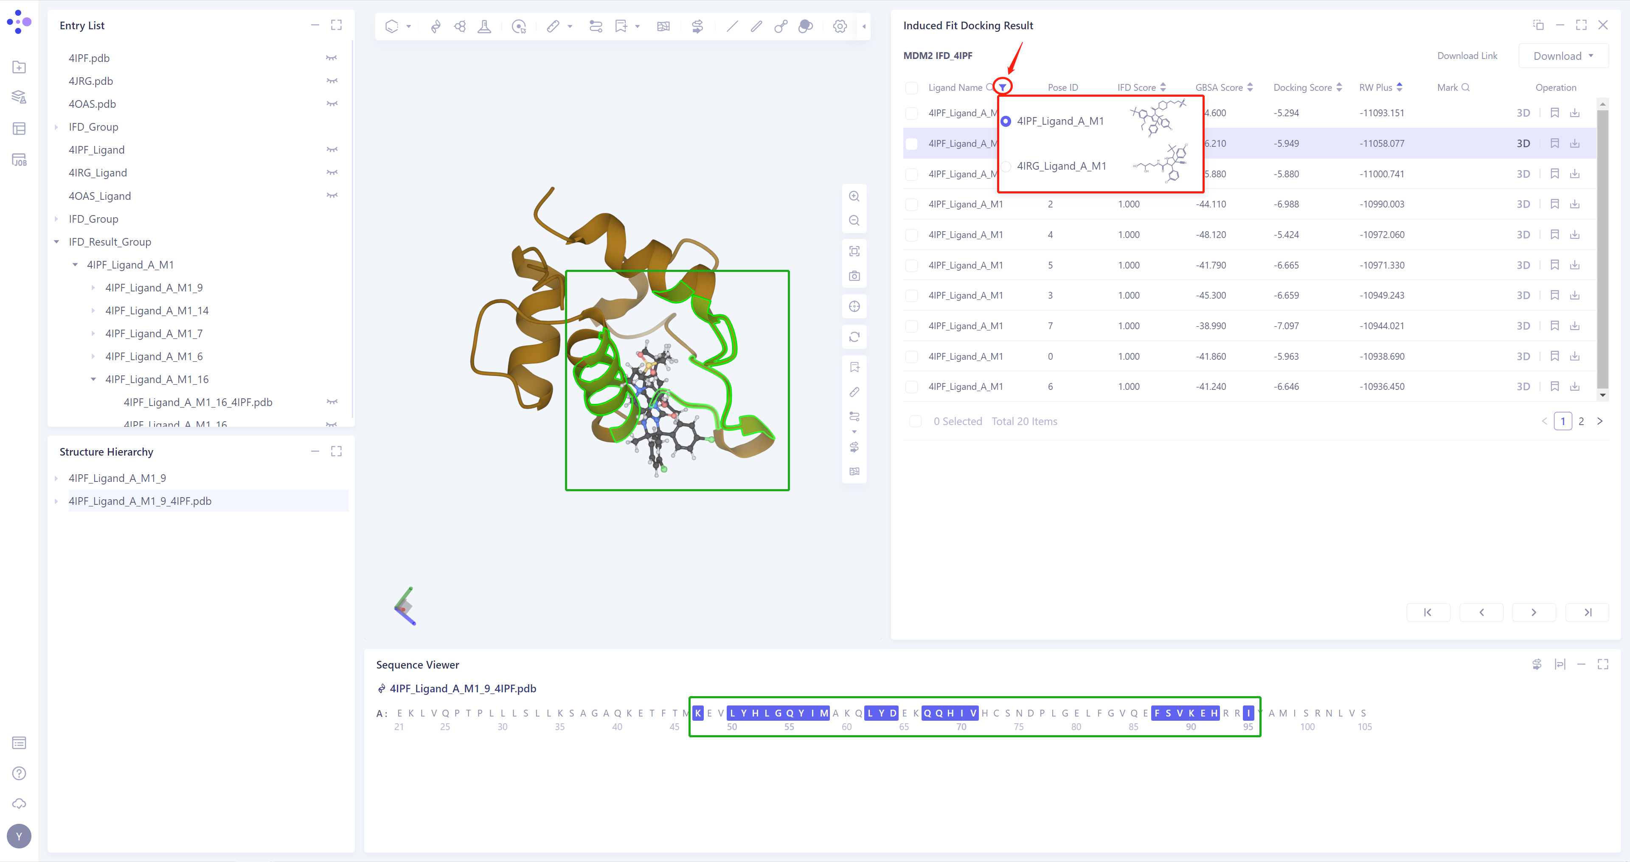Image resolution: width=1630 pixels, height=862 pixels.
Task: Select the lab flask tool in toolbar
Action: (x=484, y=26)
